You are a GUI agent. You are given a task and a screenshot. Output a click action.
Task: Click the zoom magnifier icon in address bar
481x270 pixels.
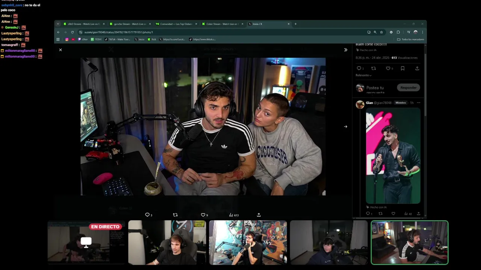375,32
